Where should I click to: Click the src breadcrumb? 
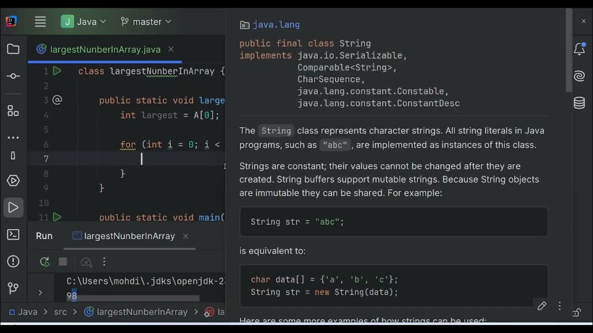tap(60, 312)
